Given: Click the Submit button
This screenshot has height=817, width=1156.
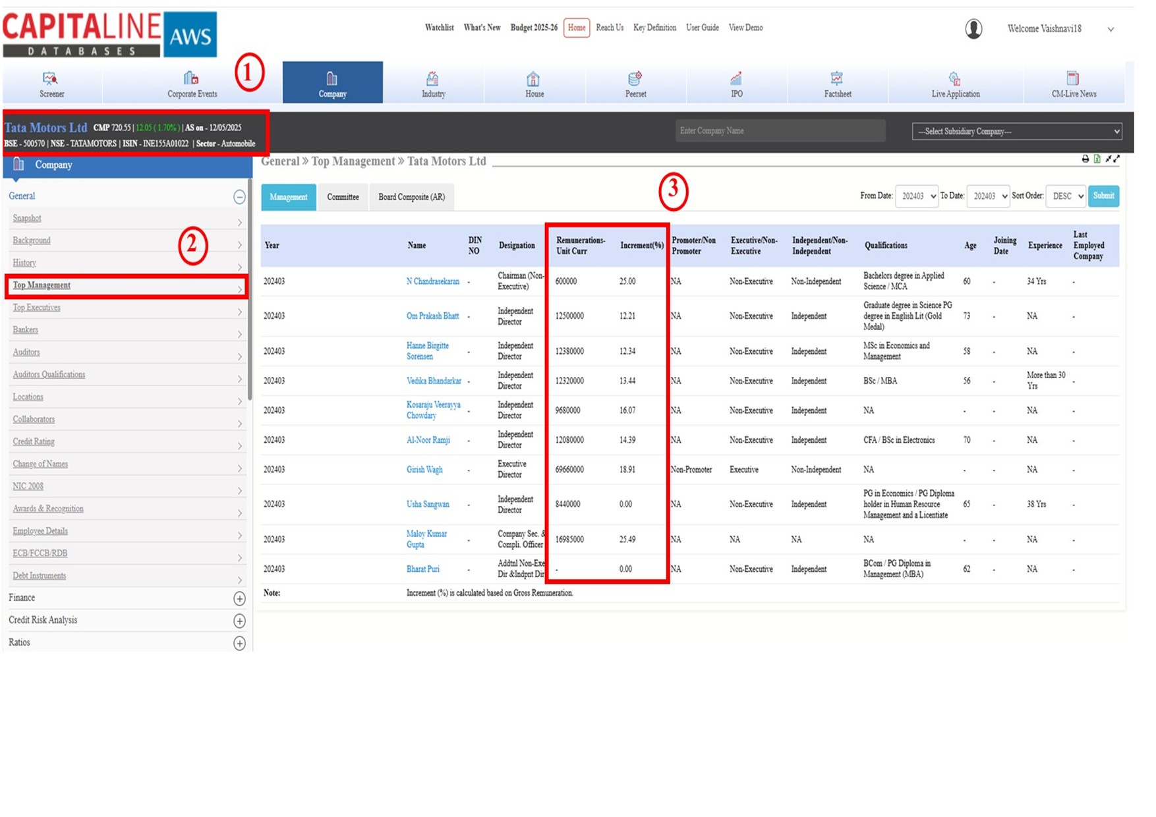Looking at the screenshot, I should [x=1103, y=196].
